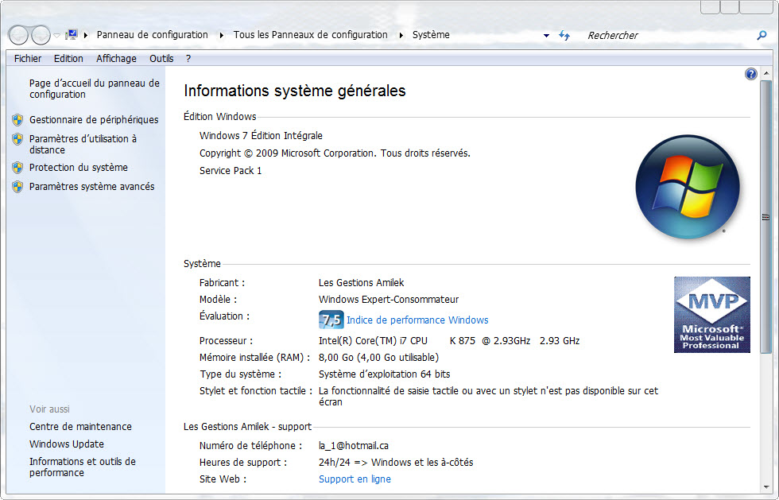Open Page d'accueil du panneau de configuration
This screenshot has width=779, height=500.
(95, 89)
